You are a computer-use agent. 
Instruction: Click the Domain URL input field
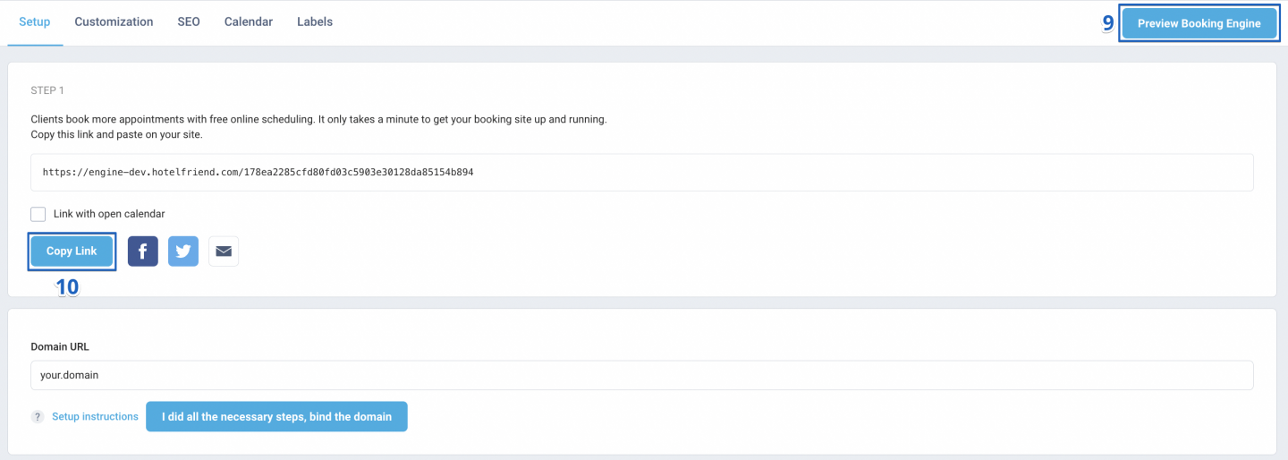[x=642, y=375]
